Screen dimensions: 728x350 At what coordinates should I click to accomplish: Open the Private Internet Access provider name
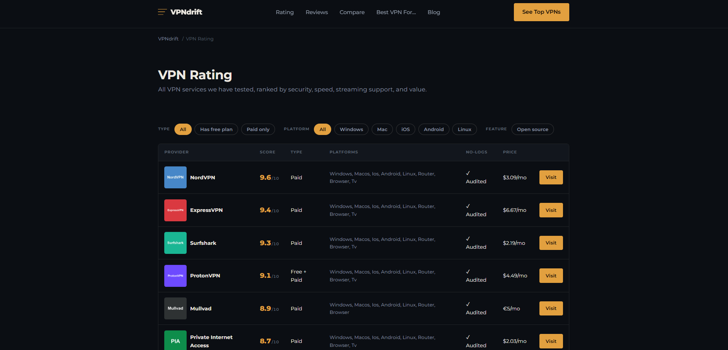(211, 341)
